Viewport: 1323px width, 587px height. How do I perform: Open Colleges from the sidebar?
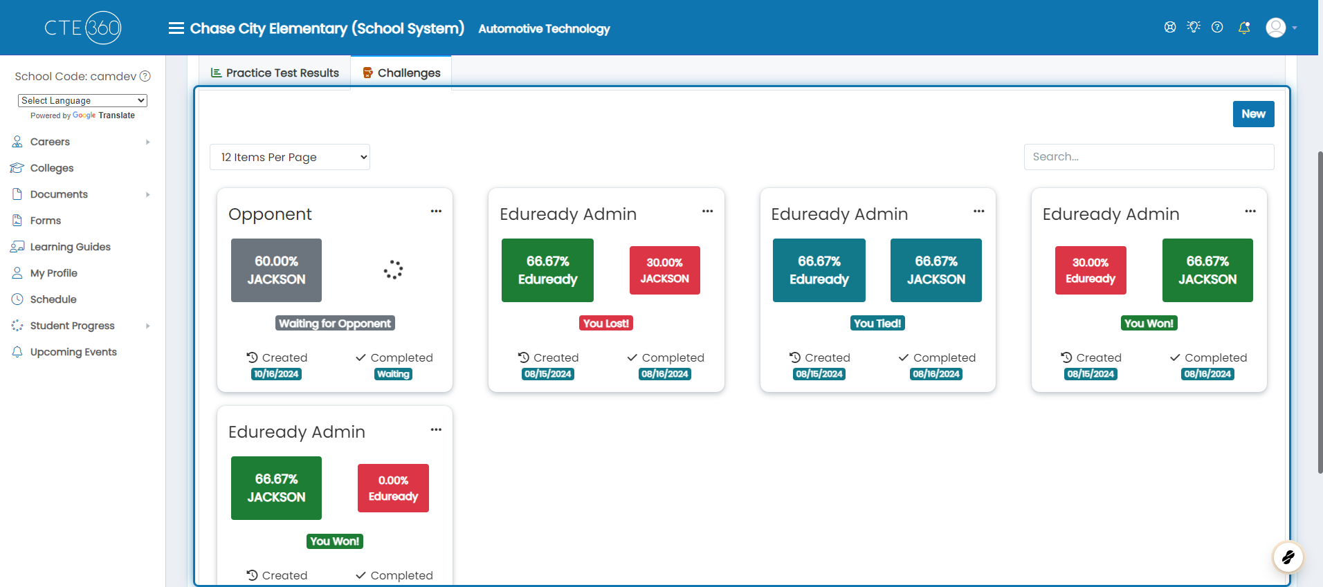52,168
